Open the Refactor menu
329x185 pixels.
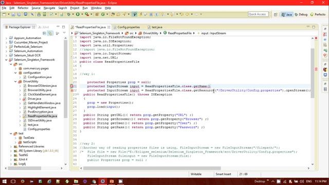23,8
